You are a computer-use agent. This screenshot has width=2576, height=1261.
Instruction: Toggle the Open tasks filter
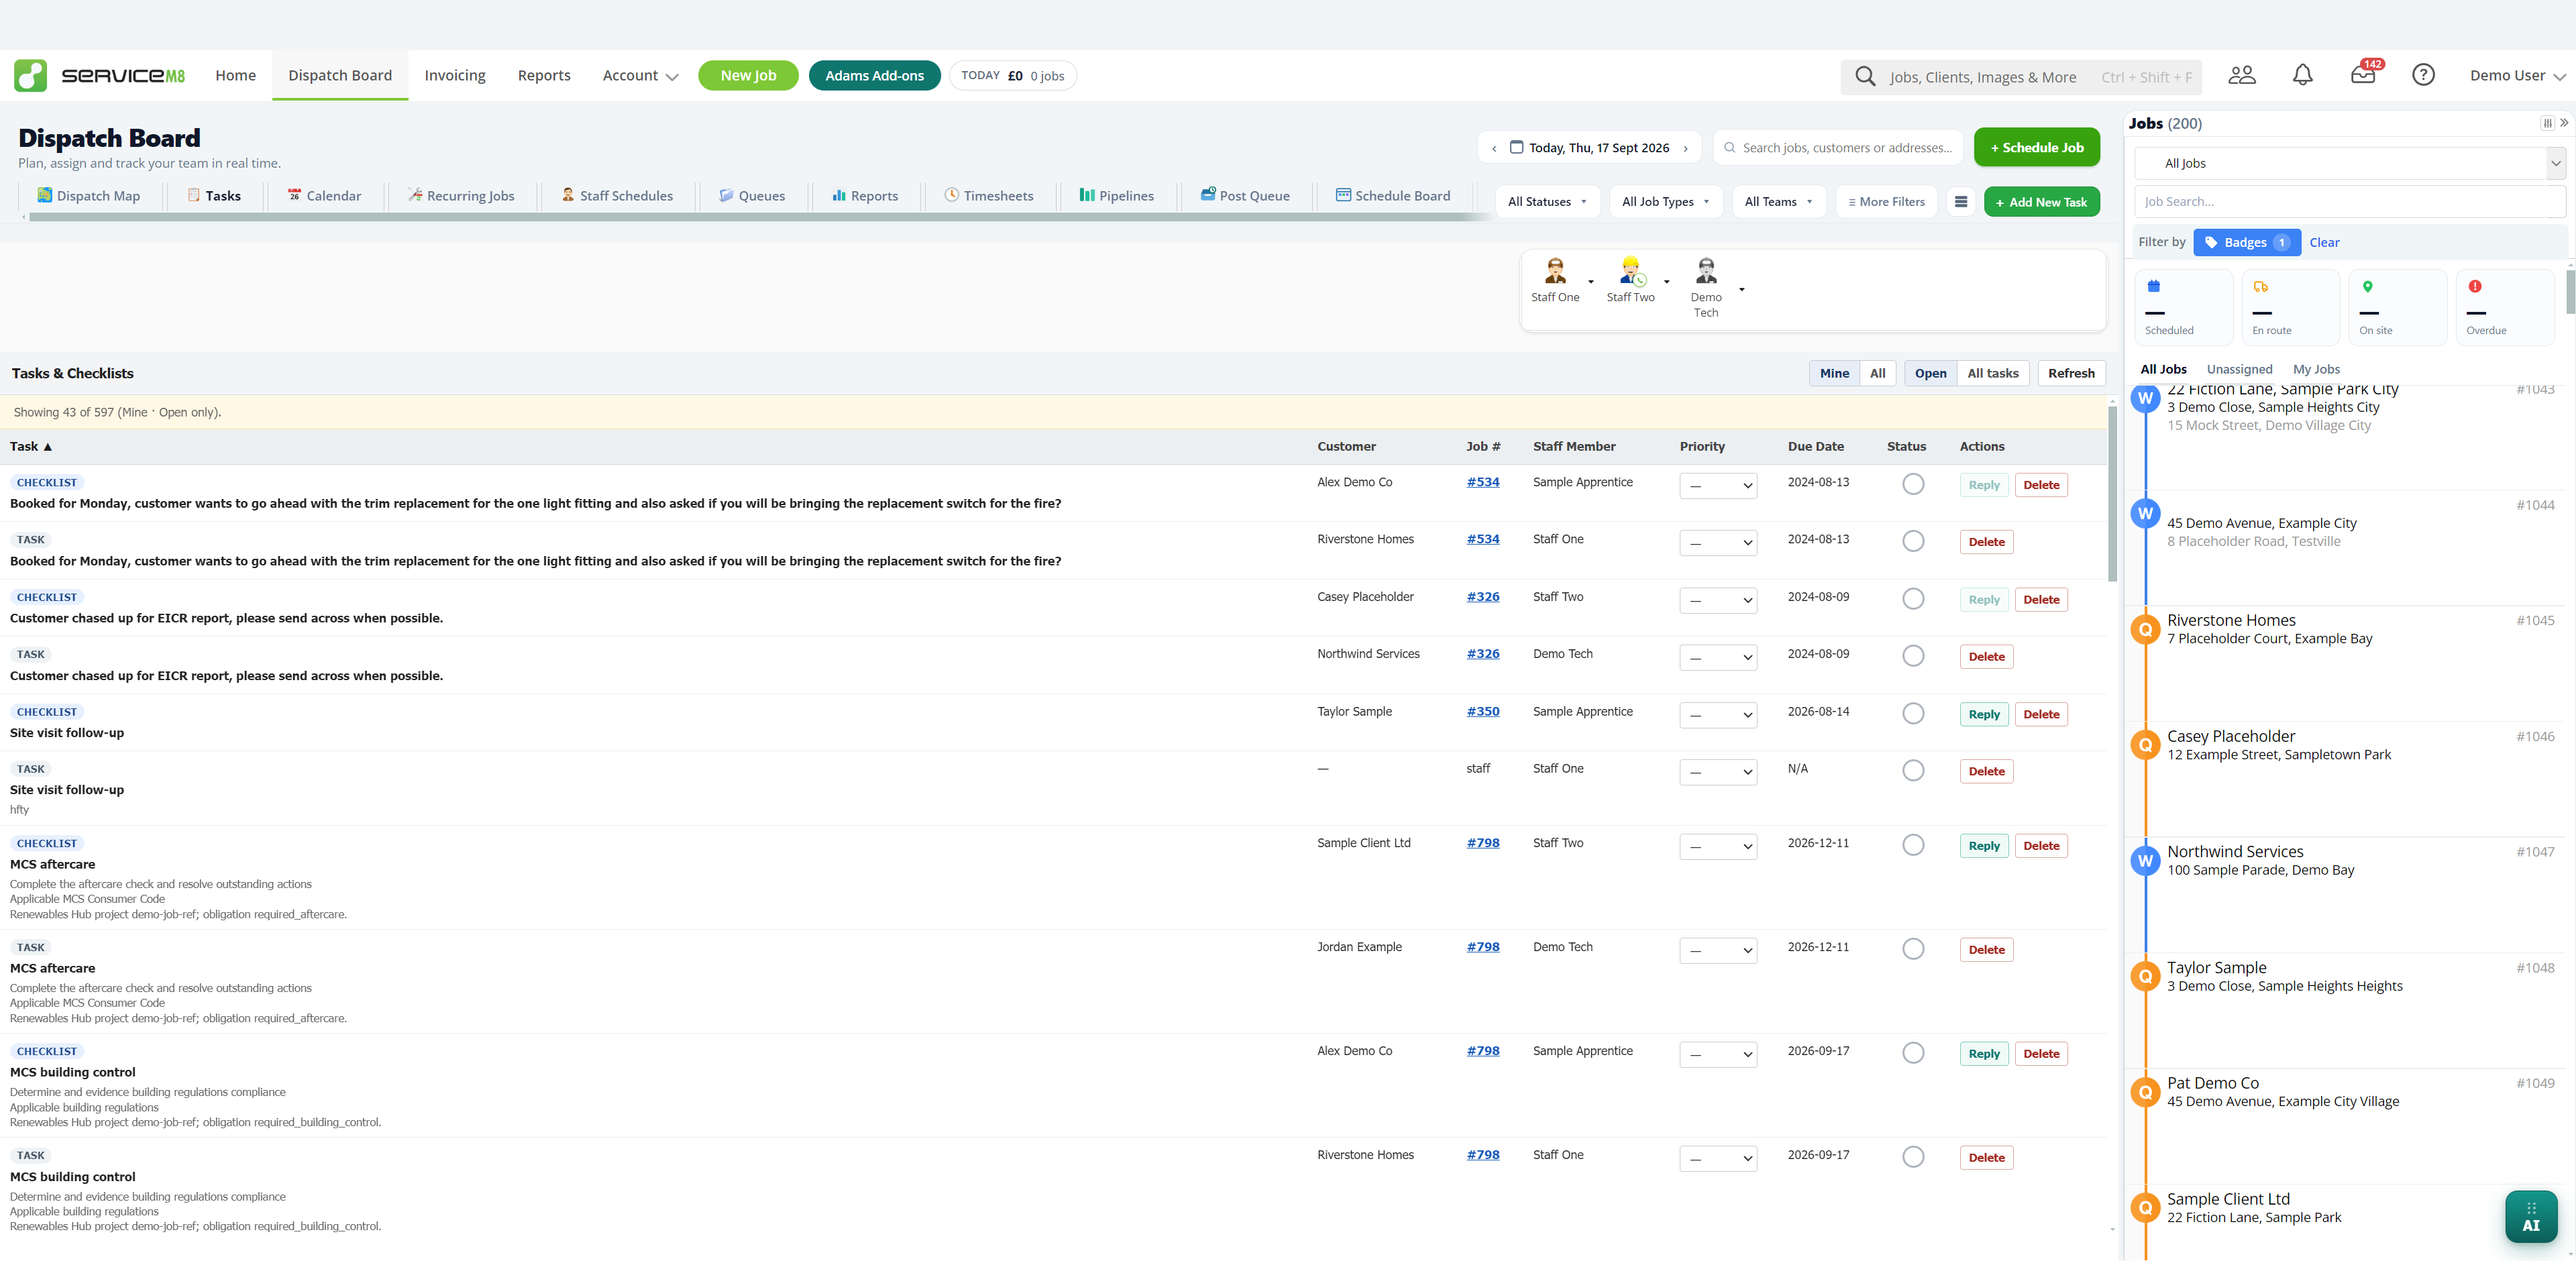[1930, 373]
